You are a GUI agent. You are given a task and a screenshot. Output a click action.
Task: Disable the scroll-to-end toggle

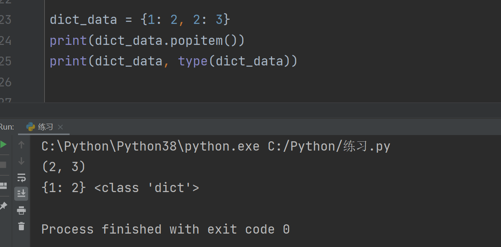[x=21, y=193]
